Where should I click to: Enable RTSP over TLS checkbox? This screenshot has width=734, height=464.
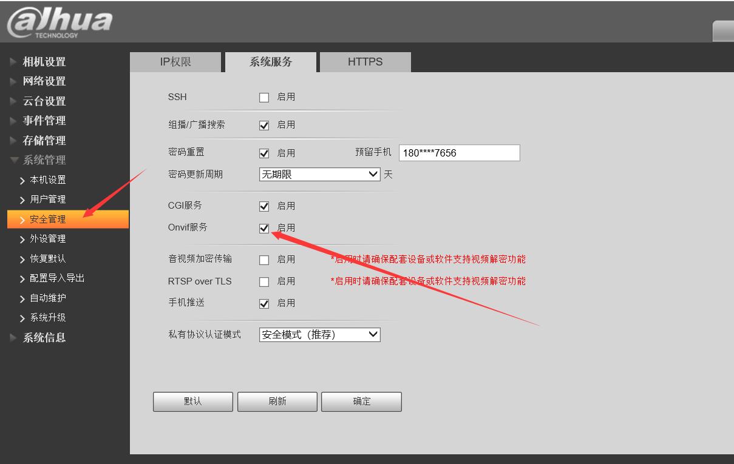(264, 282)
